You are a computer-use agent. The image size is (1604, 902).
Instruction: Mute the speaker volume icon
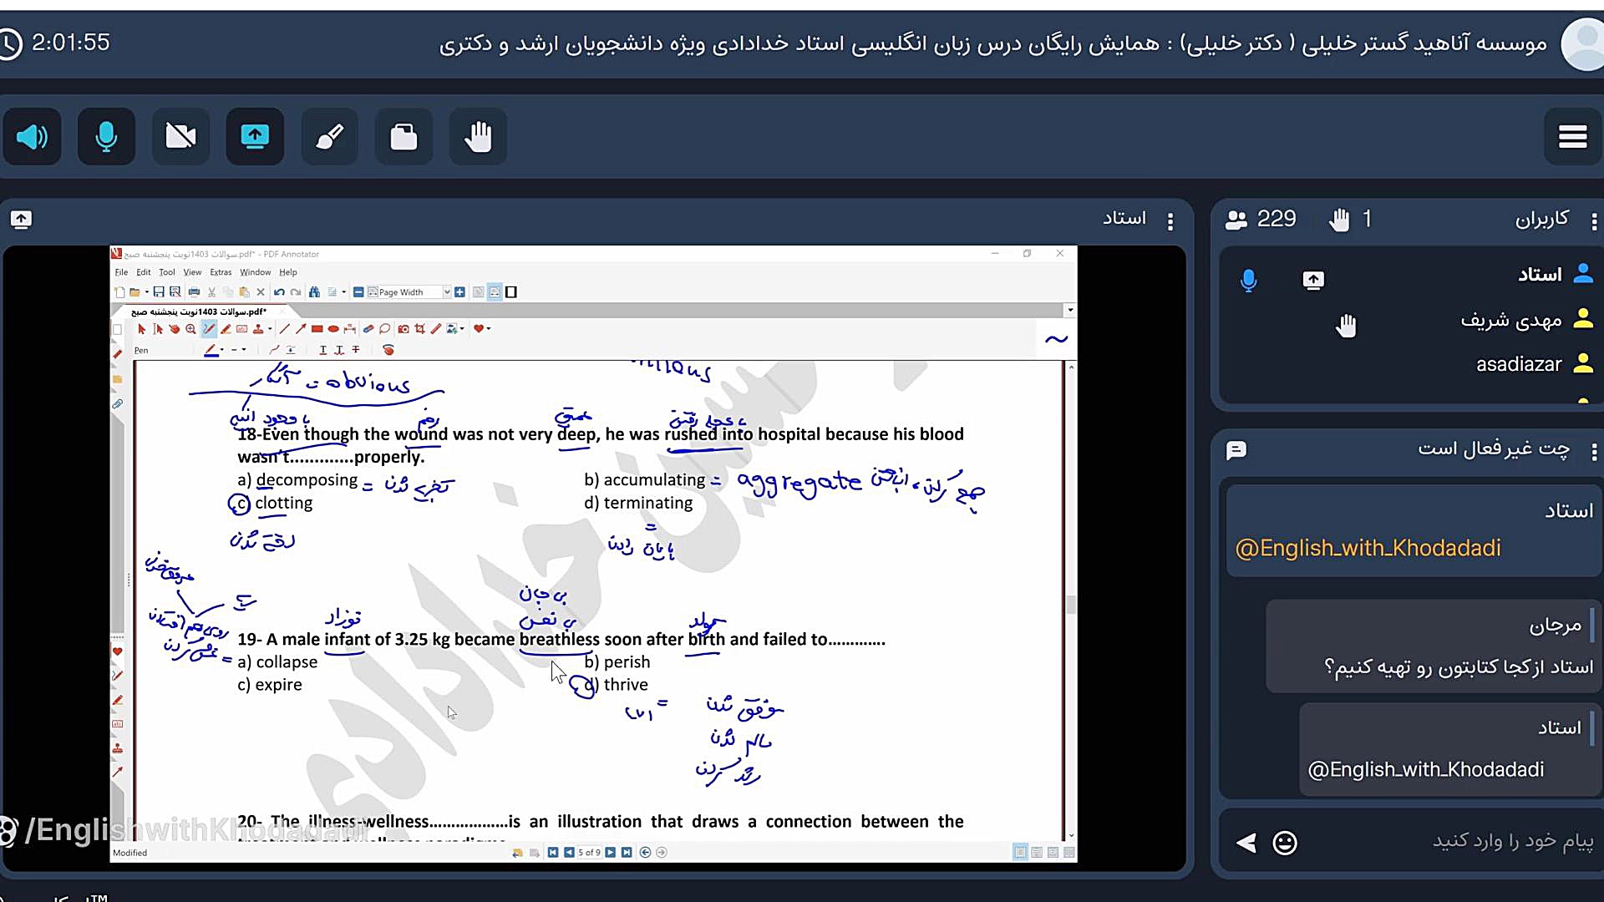tap(33, 136)
